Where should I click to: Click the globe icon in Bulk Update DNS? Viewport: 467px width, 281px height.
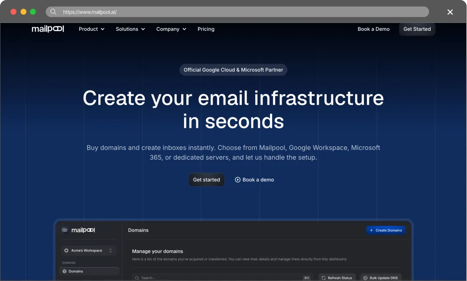(x=366, y=278)
